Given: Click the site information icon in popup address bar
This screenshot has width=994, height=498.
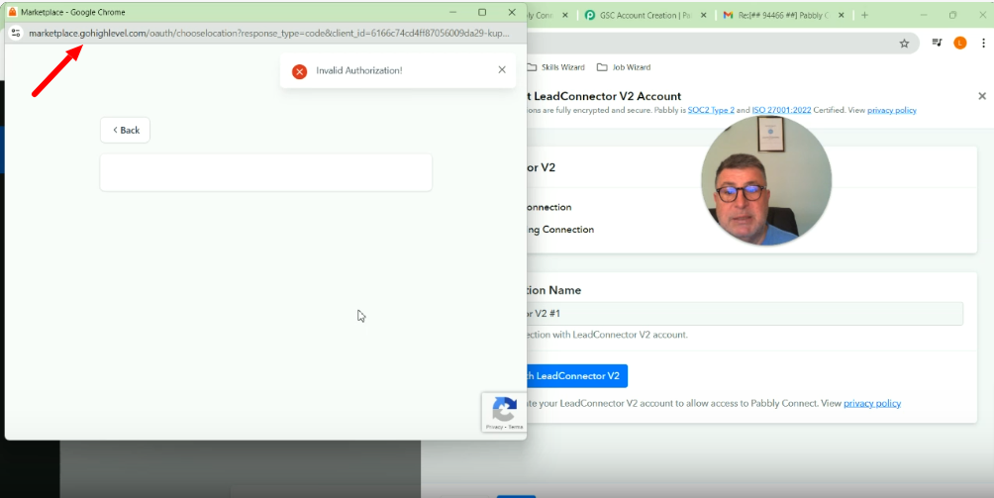Looking at the screenshot, I should pyautogui.click(x=16, y=33).
